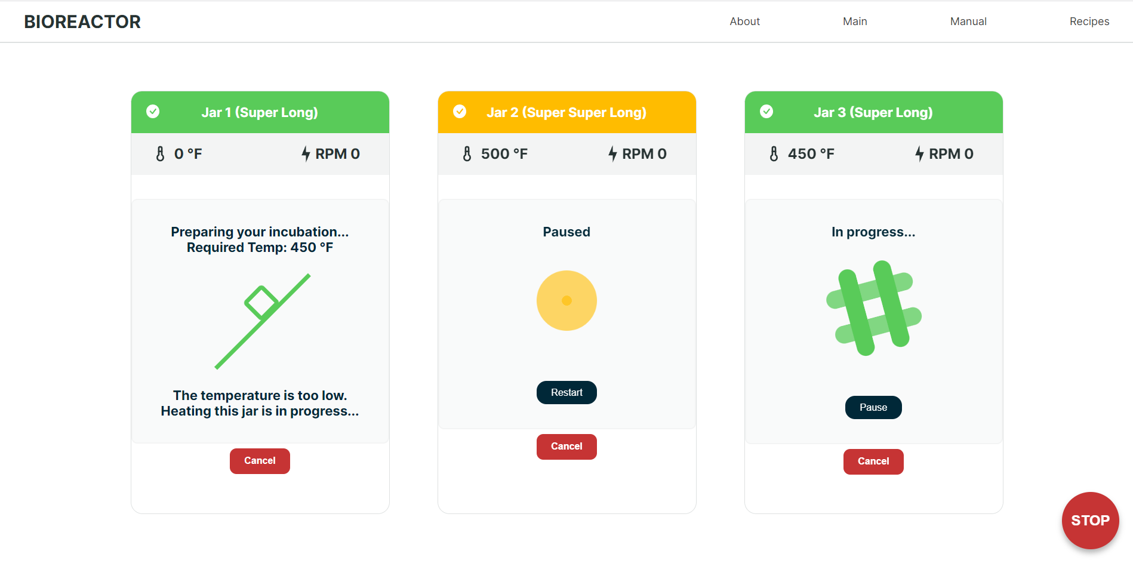This screenshot has height=563, width=1133.
Task: Open the Recipes page
Action: point(1089,21)
